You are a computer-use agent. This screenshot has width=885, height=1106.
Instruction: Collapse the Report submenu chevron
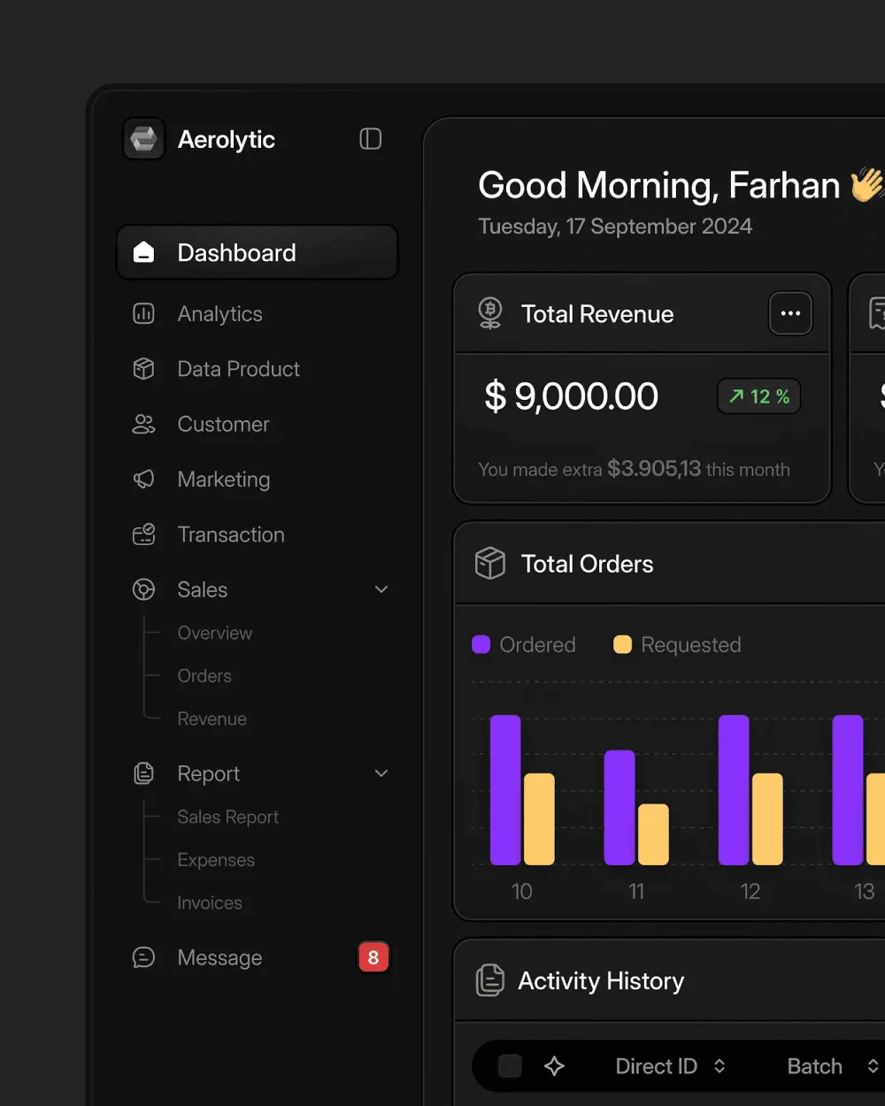[x=381, y=773]
